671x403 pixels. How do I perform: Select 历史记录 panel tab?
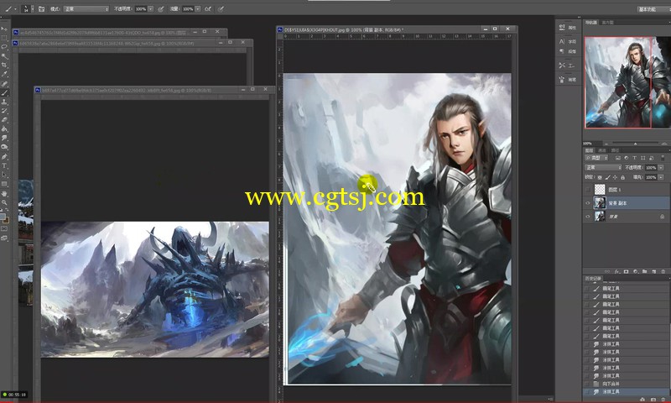[593, 279]
